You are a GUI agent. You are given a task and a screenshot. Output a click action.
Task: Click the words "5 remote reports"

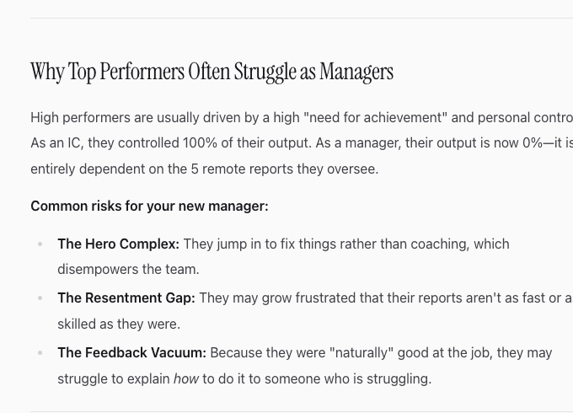(x=242, y=169)
